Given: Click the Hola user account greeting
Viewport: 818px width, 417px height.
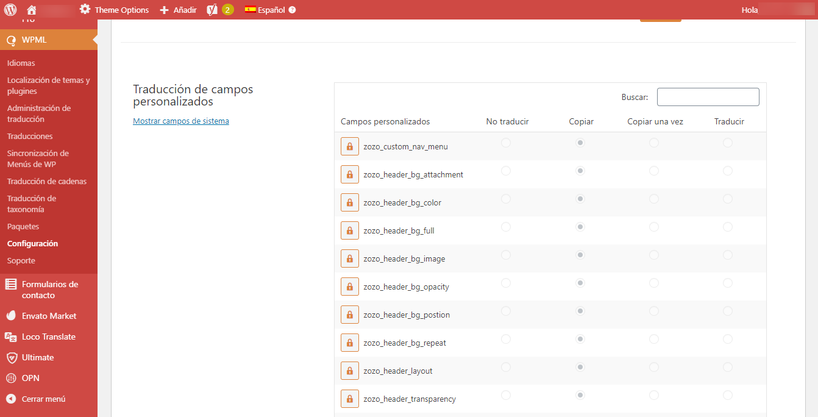Looking at the screenshot, I should (x=749, y=10).
